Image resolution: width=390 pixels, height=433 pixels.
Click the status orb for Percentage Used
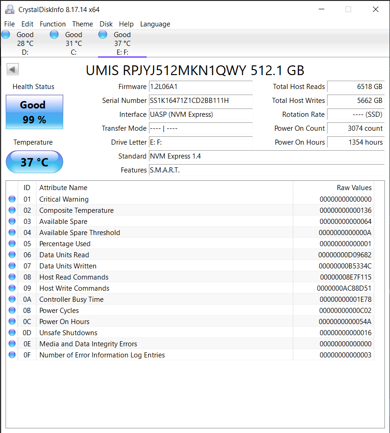[x=12, y=243]
